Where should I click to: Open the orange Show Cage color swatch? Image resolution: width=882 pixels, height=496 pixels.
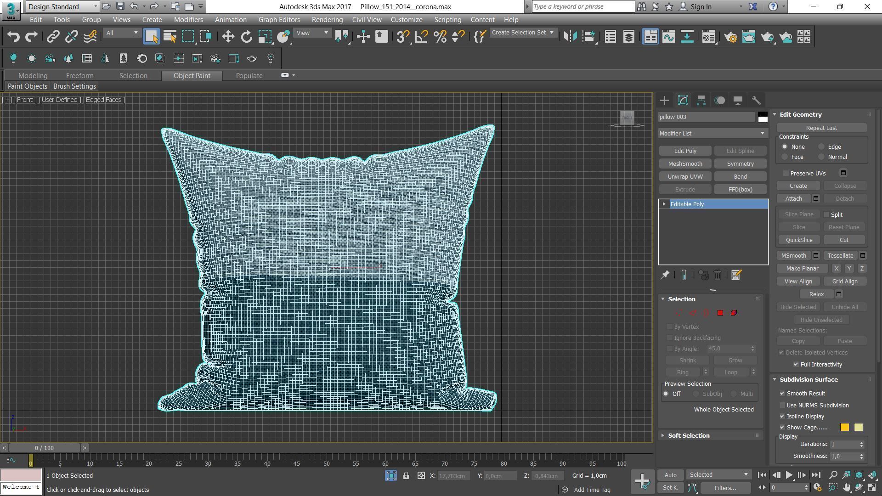844,428
